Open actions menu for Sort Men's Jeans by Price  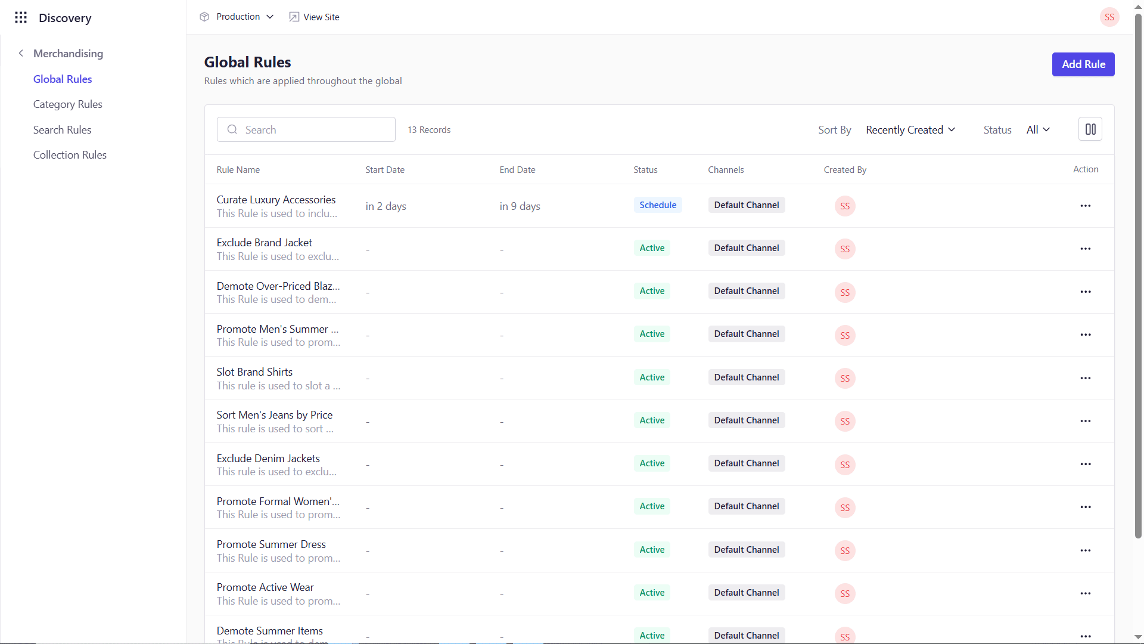(x=1085, y=421)
